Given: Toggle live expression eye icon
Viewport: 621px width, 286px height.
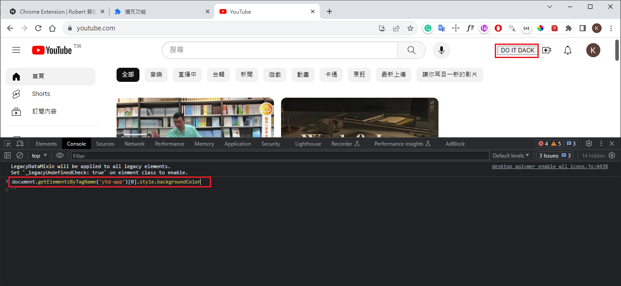Looking at the screenshot, I should point(60,155).
